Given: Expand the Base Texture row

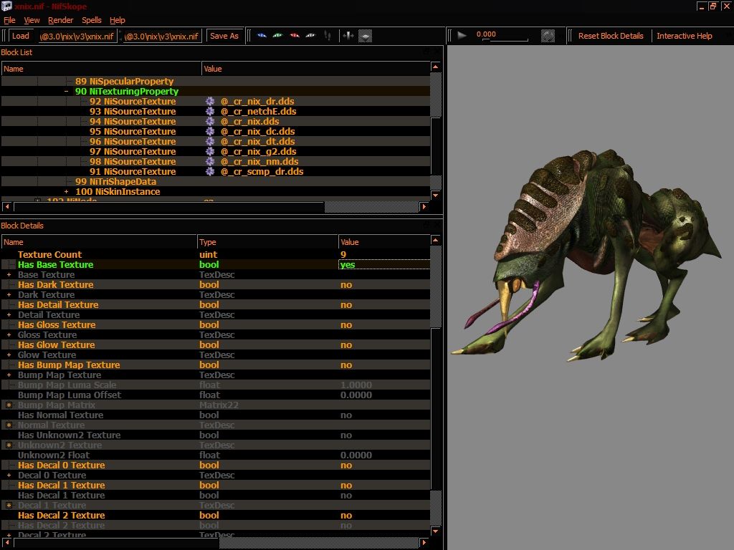Looking at the screenshot, I should 9,275.
